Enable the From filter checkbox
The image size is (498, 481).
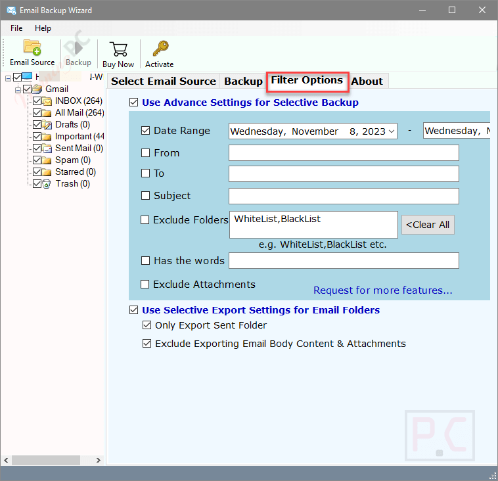(x=145, y=153)
